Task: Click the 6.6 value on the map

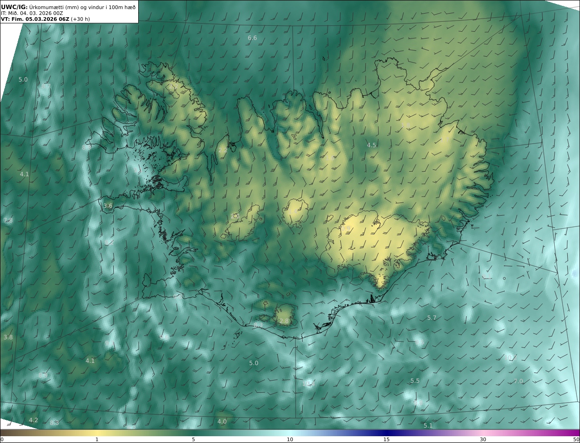Action: 252,38
